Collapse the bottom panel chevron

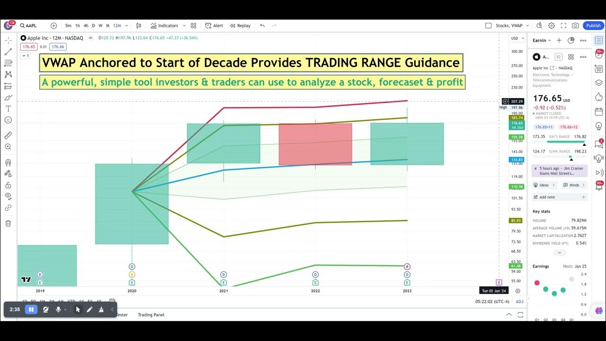click(509, 314)
